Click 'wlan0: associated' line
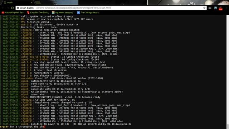The image size is (229, 129). click(x=33, y=95)
